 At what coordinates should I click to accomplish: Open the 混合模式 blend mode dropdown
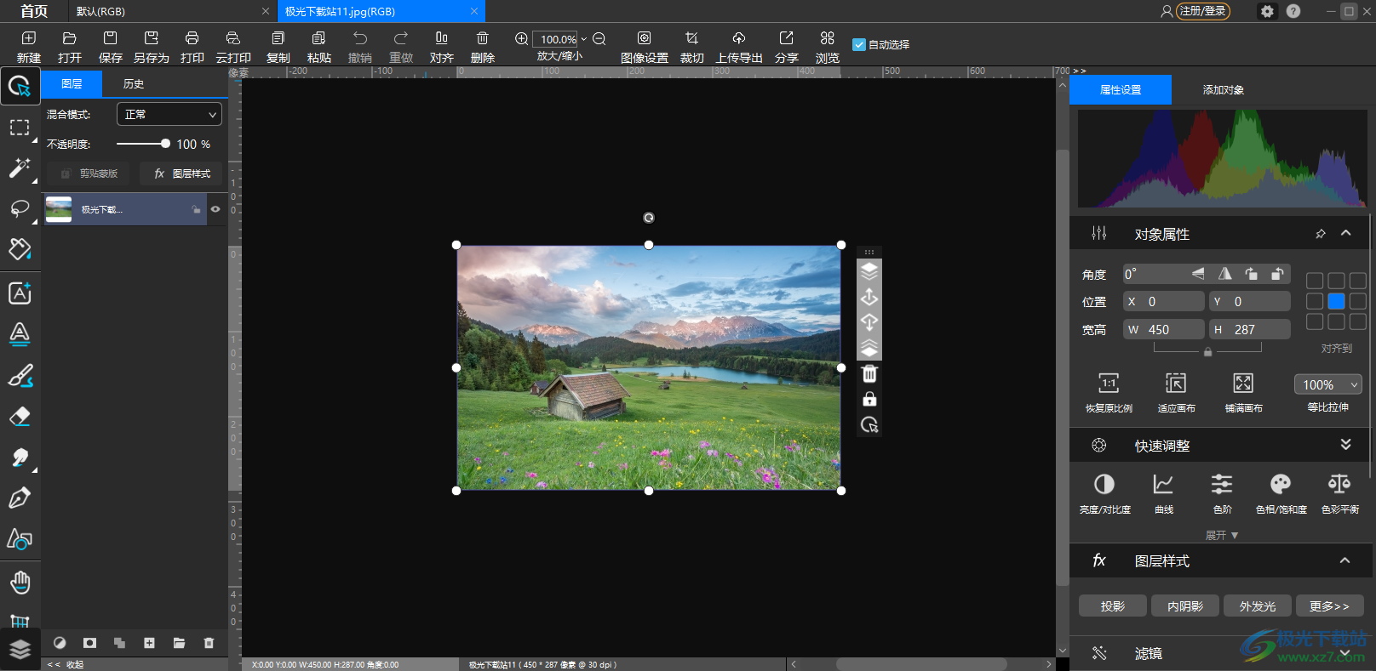point(169,114)
